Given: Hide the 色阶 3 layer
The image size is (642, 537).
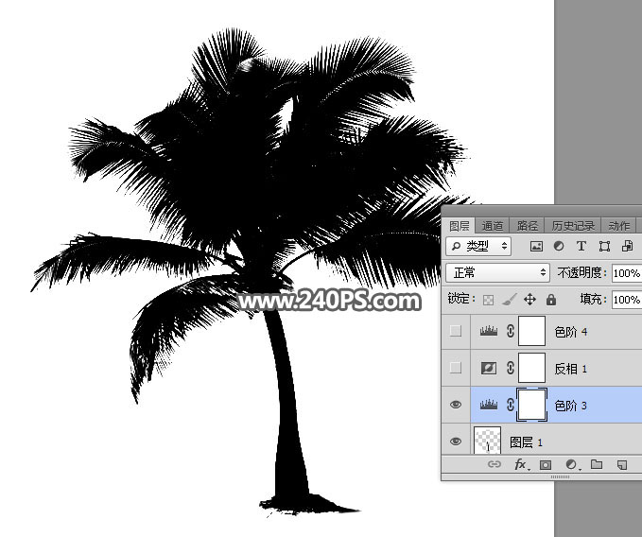Looking at the screenshot, I should (456, 405).
